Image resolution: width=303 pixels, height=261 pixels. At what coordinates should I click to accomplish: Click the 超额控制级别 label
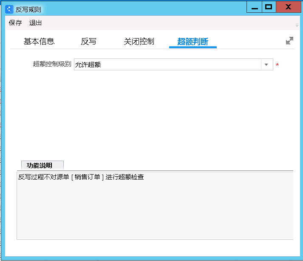click(x=52, y=64)
